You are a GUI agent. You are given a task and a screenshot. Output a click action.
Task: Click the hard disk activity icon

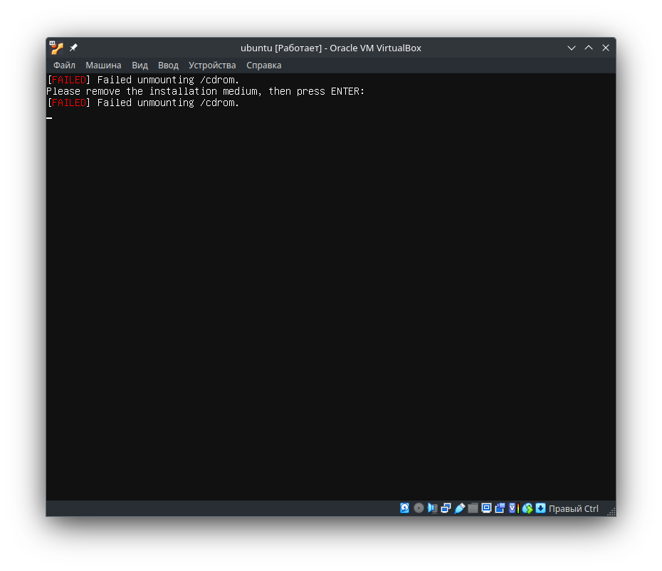click(404, 508)
